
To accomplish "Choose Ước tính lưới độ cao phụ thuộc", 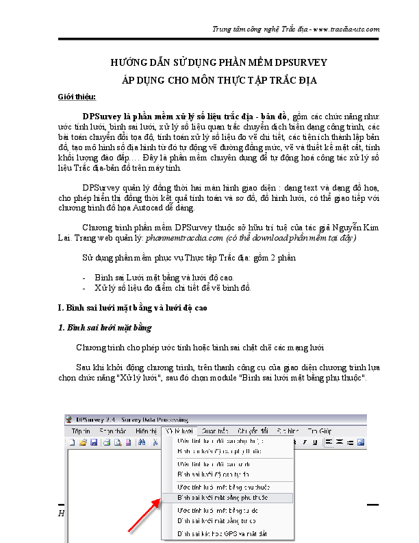I will [x=228, y=442].
